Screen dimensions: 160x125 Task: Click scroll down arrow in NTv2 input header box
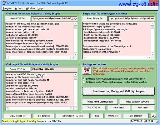click(75, 54)
